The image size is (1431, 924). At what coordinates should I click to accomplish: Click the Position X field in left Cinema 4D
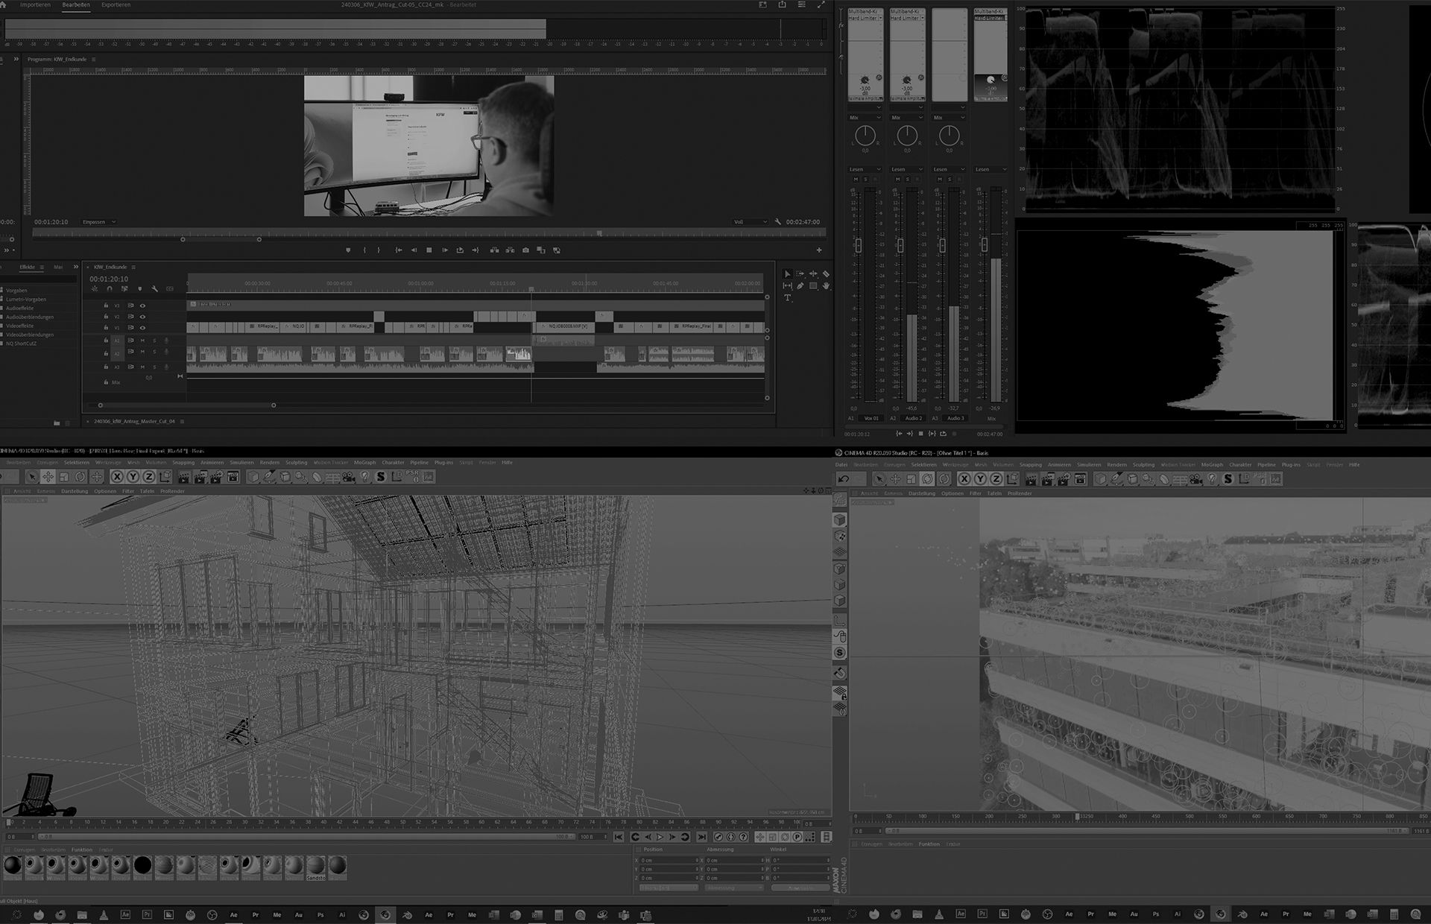pyautogui.click(x=669, y=860)
